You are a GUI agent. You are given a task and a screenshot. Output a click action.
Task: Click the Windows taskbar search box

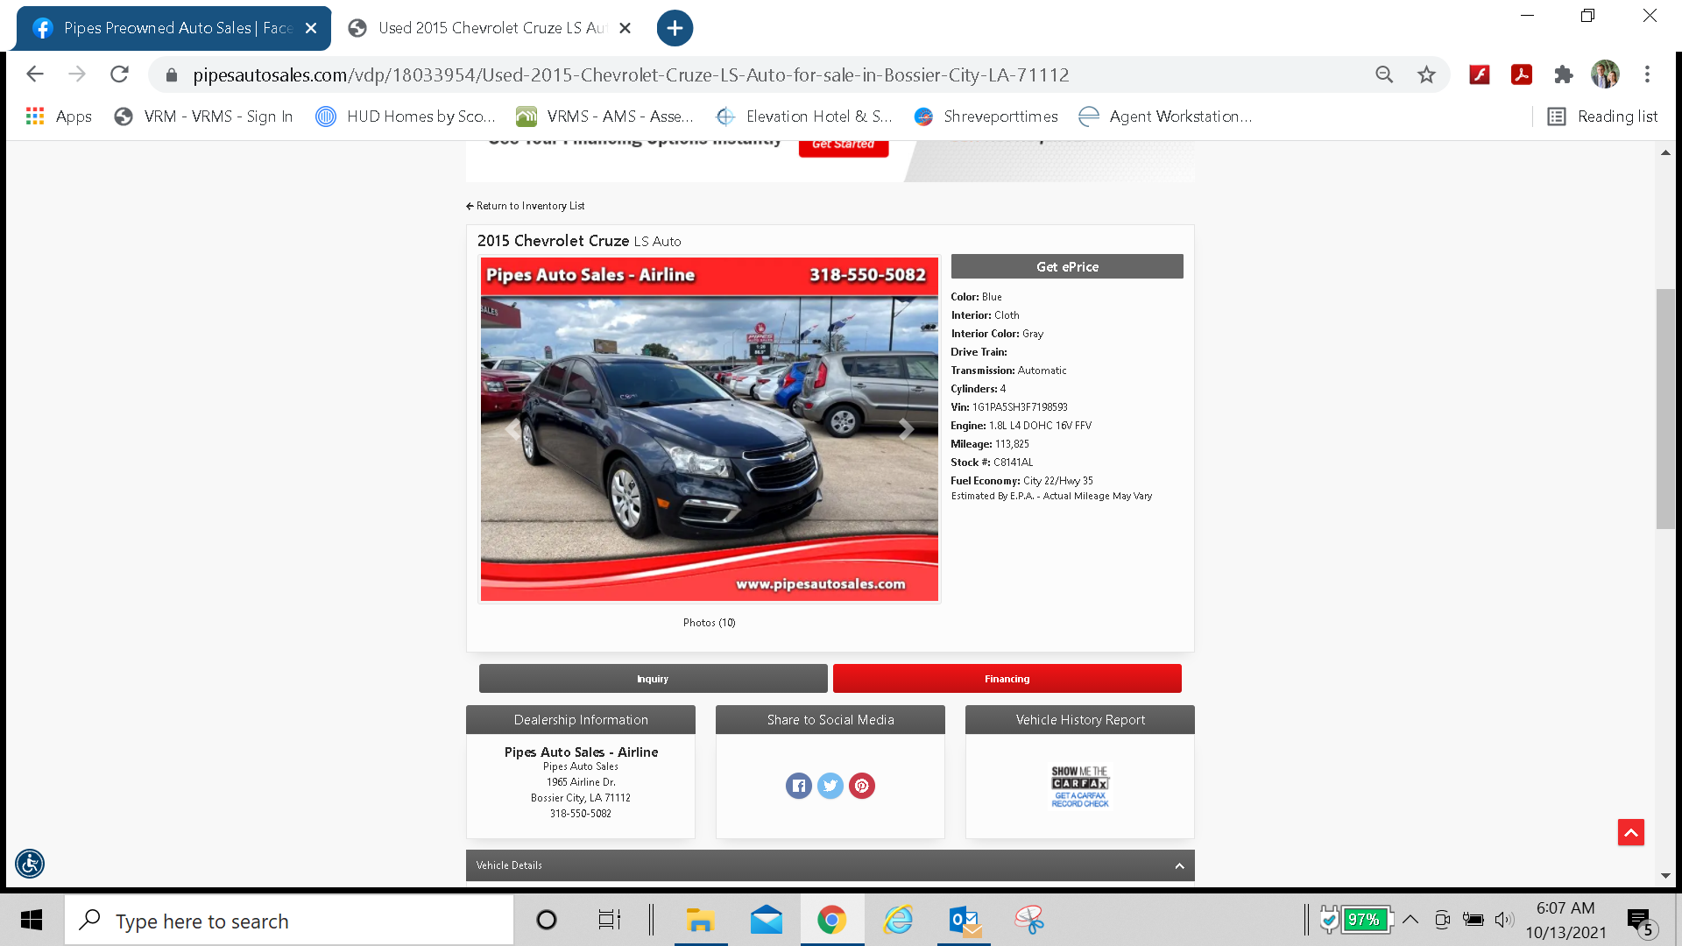point(289,921)
